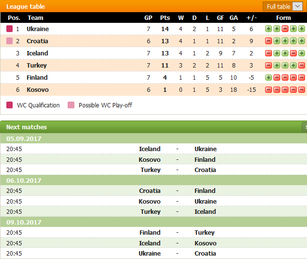The width and height of the screenshot is (307, 259).
Task: Open the Full table dropdown
Action: coord(283,6)
